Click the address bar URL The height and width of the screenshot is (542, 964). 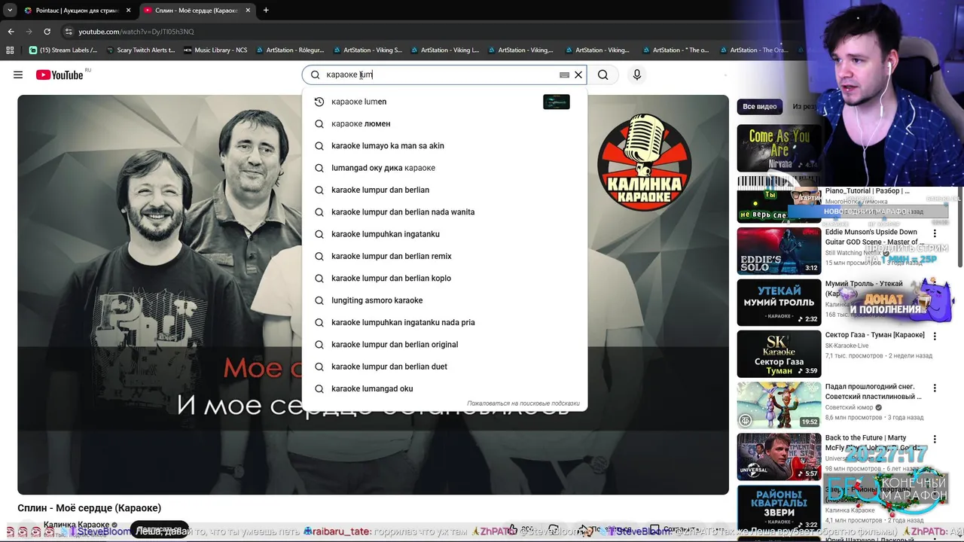pos(136,32)
